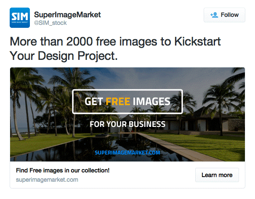This screenshot has width=255, height=199.
Task: Click the white-outlined GET FREE IMAGES box
Action: click(127, 102)
